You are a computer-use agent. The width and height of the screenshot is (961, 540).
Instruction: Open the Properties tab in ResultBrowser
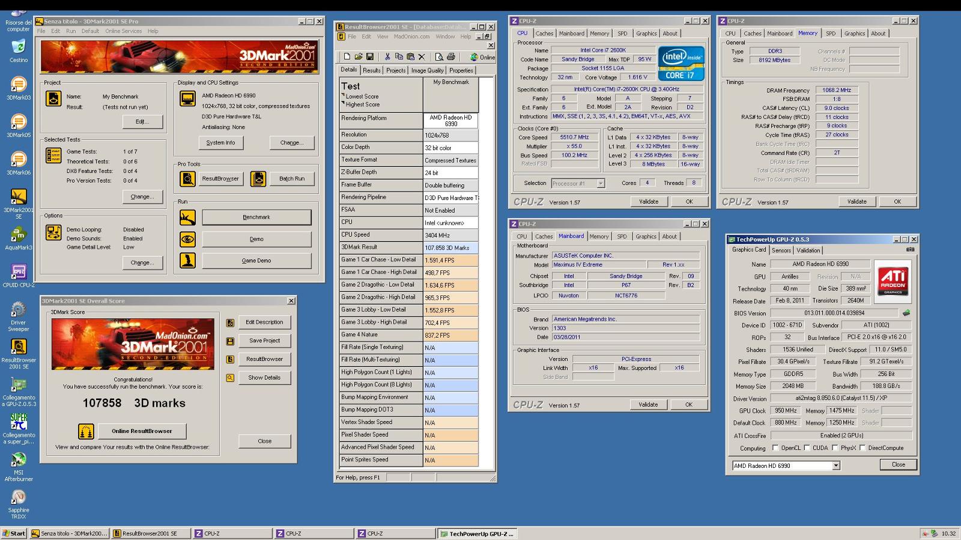pos(461,70)
